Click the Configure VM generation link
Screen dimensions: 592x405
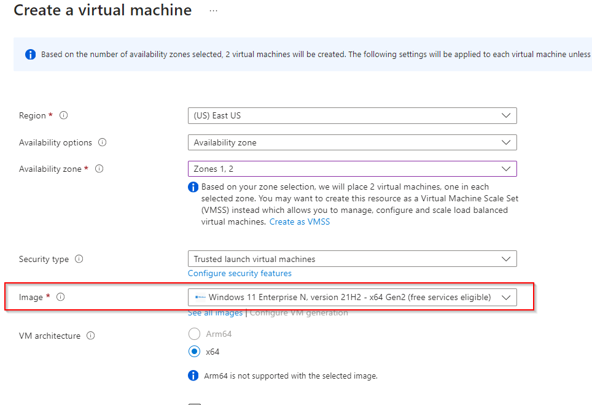pos(299,313)
